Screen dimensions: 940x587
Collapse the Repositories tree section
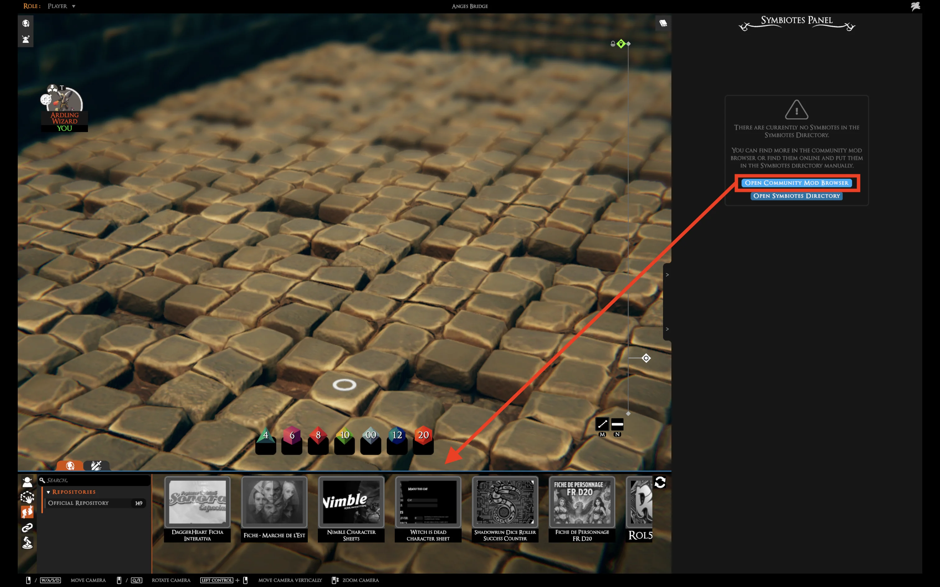(x=48, y=492)
